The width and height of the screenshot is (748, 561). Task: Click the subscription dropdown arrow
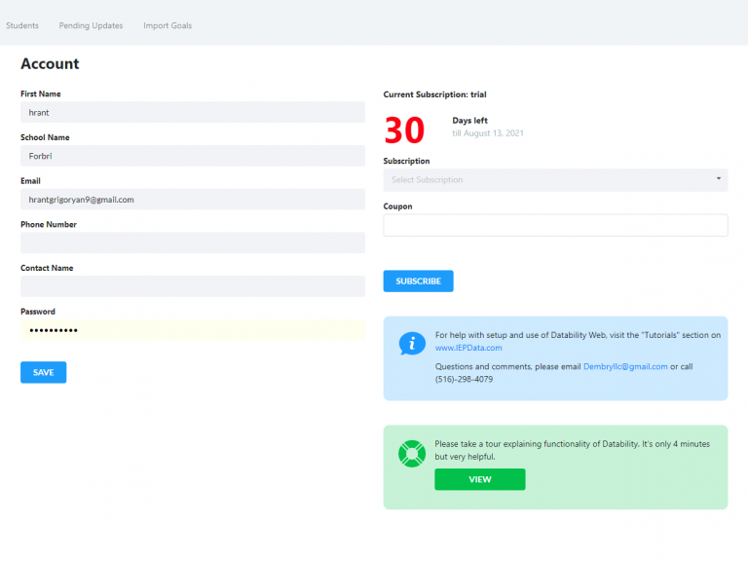pyautogui.click(x=719, y=179)
